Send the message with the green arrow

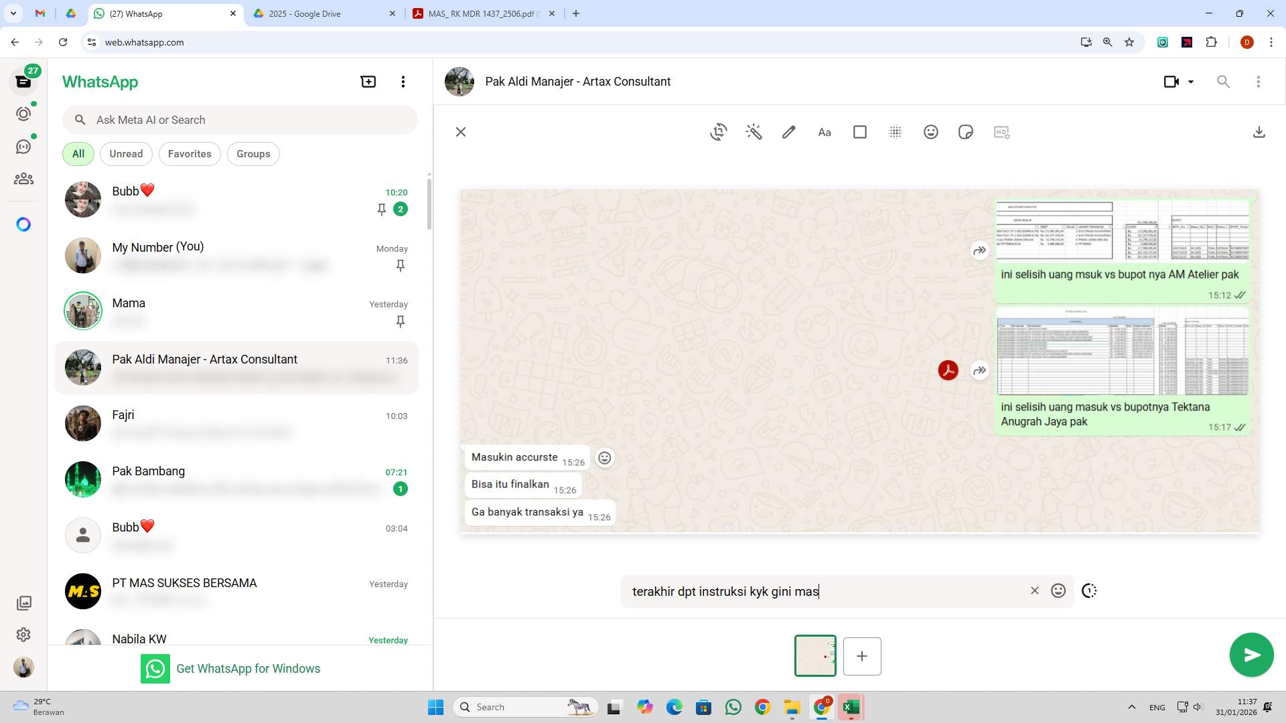point(1251,655)
